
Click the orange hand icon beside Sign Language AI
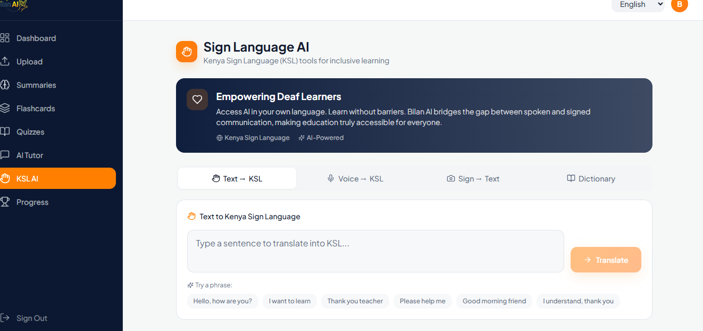[x=187, y=52]
